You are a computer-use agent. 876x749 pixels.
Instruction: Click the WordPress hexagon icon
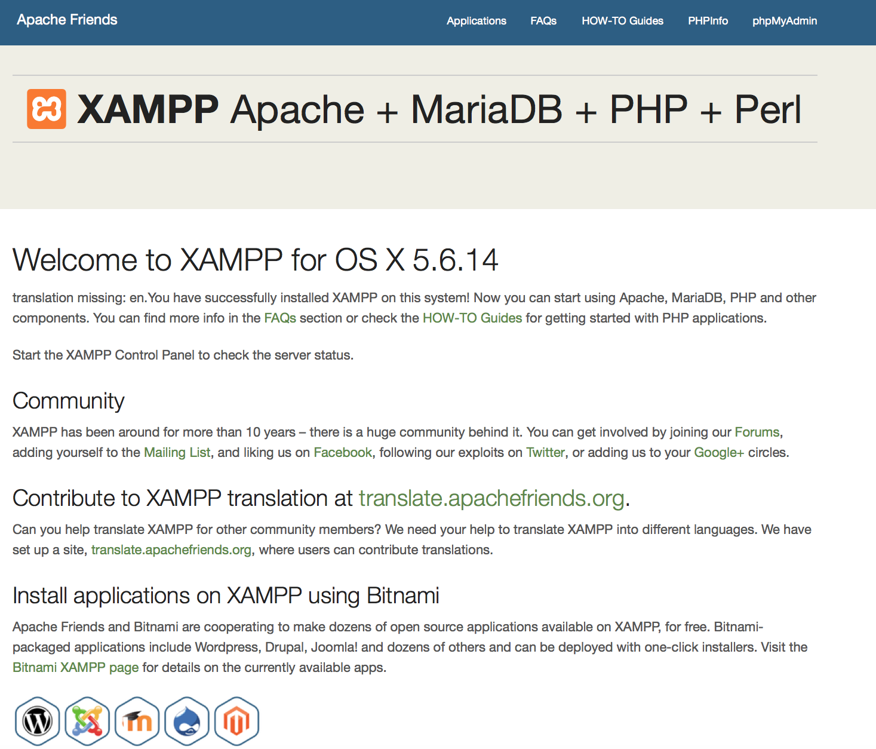[37, 721]
